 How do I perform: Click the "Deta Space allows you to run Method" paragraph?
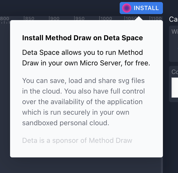(x=86, y=58)
